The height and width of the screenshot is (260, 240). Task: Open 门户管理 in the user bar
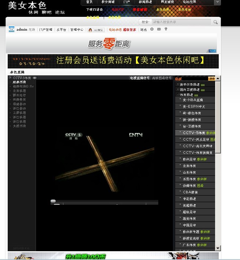pos(46,30)
